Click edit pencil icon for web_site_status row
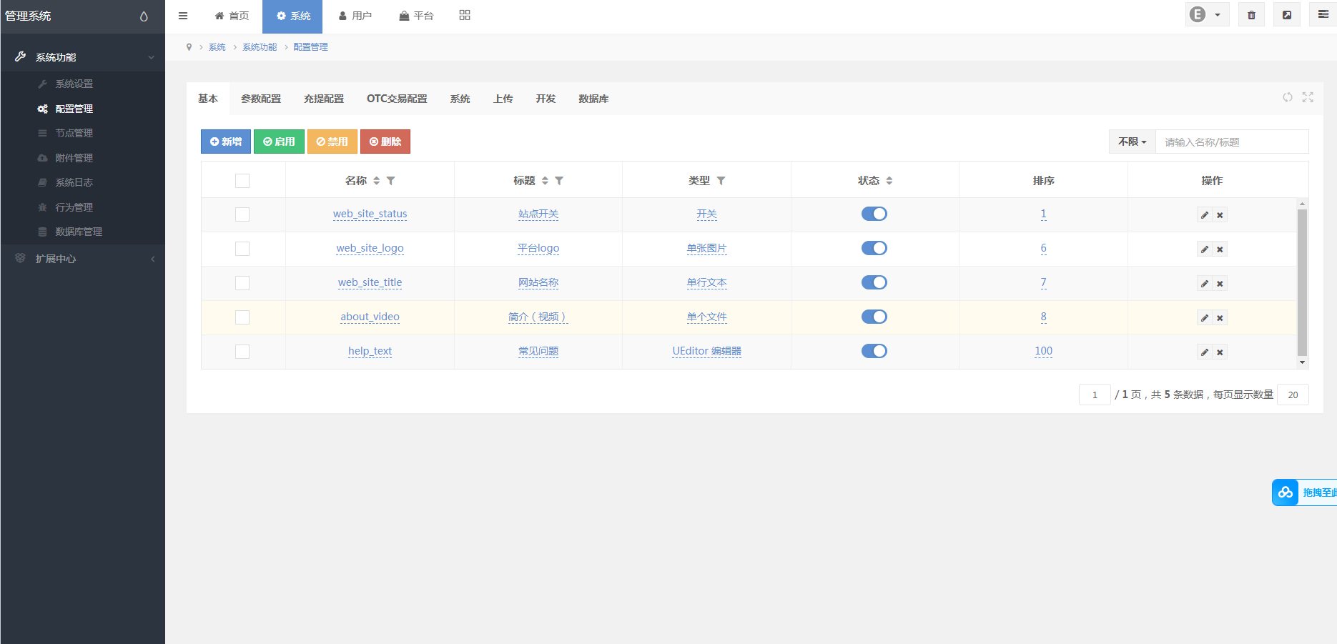Image resolution: width=1337 pixels, height=644 pixels. tap(1205, 215)
